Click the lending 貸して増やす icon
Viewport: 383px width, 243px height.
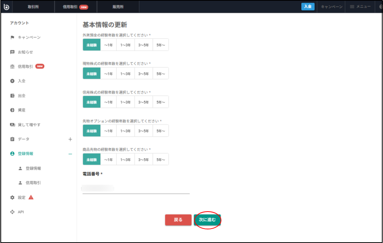tap(12, 125)
